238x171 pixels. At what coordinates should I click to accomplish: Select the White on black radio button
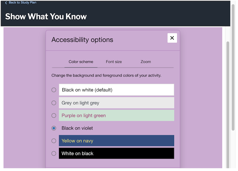click(54, 153)
